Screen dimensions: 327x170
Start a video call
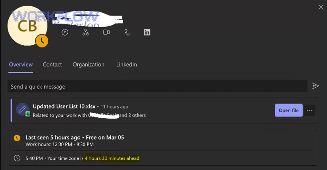point(106,32)
